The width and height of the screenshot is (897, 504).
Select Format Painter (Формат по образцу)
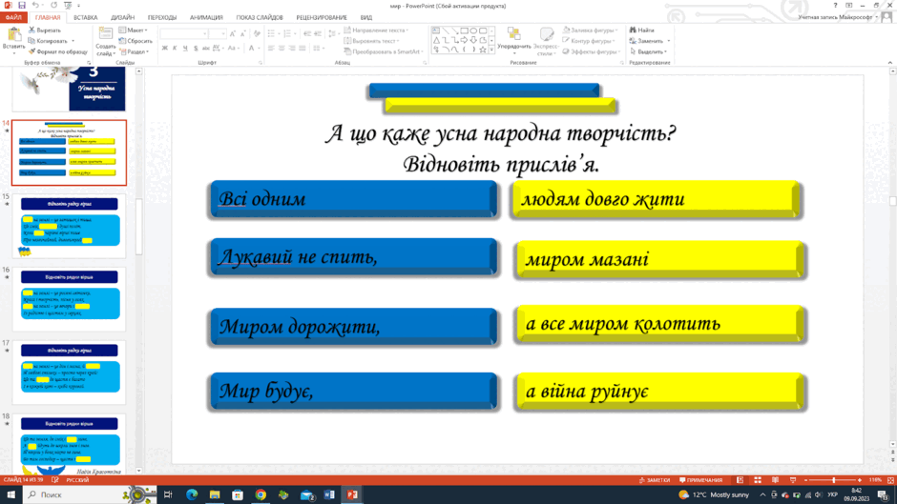(x=58, y=51)
